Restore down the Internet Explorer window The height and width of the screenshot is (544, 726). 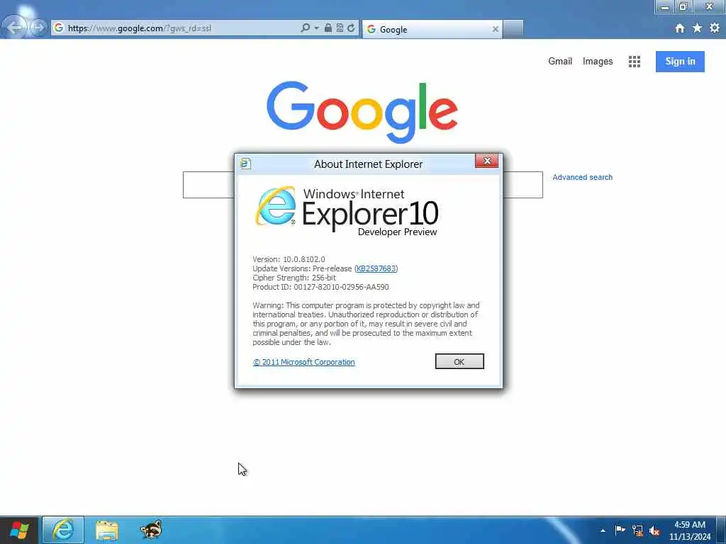(683, 6)
